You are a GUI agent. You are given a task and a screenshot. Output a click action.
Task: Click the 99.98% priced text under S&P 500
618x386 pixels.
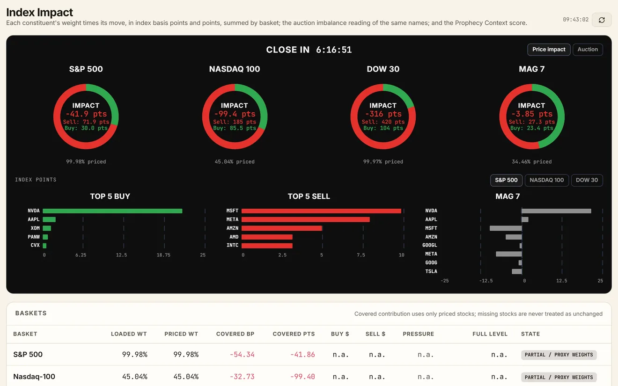(86, 162)
